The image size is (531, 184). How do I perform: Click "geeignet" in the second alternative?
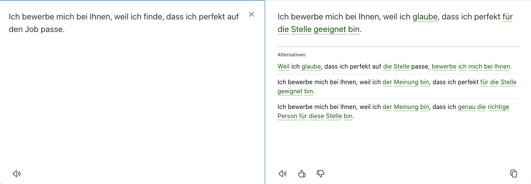pyautogui.click(x=290, y=91)
